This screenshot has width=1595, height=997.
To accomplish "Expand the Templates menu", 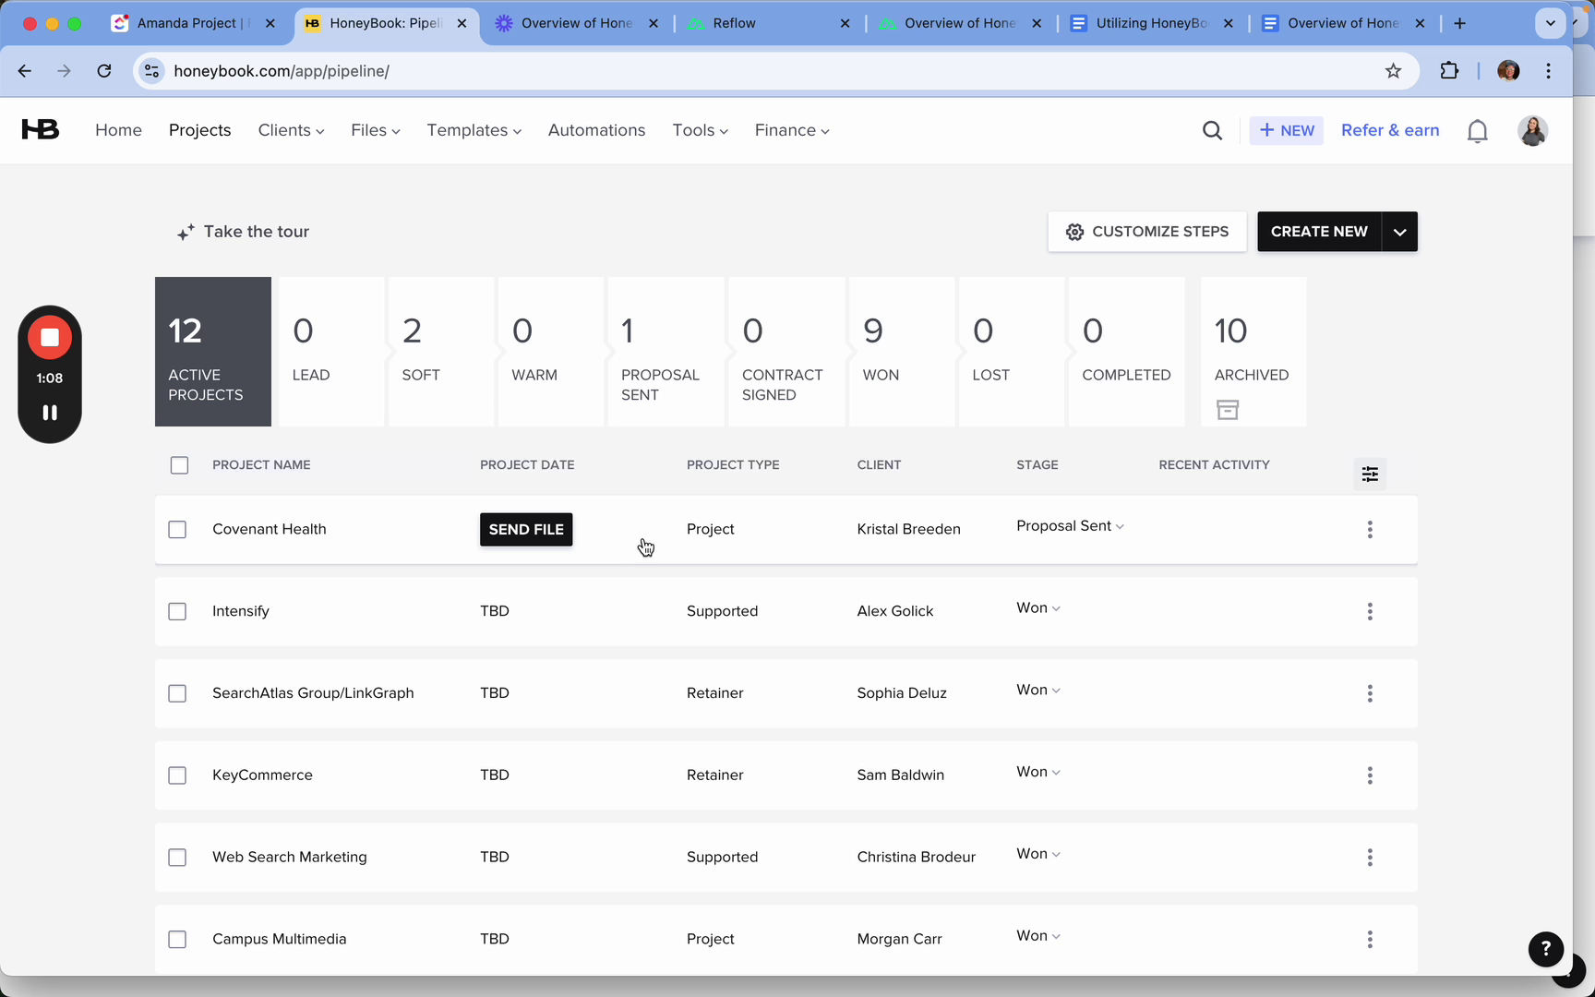I will coord(474,130).
